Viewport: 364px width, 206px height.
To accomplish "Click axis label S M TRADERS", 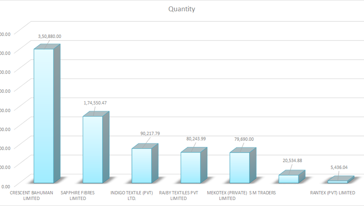I will coord(262,193).
